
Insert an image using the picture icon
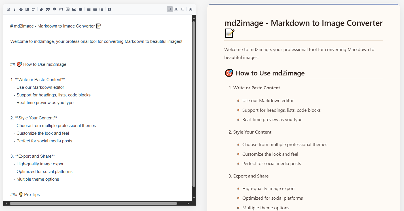[74, 9]
